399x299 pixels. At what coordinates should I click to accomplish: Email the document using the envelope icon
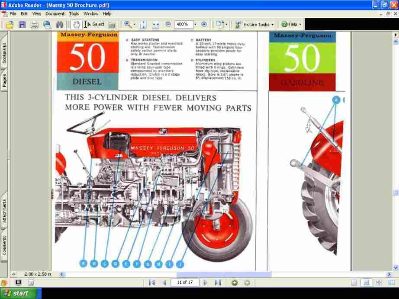tap(47, 24)
